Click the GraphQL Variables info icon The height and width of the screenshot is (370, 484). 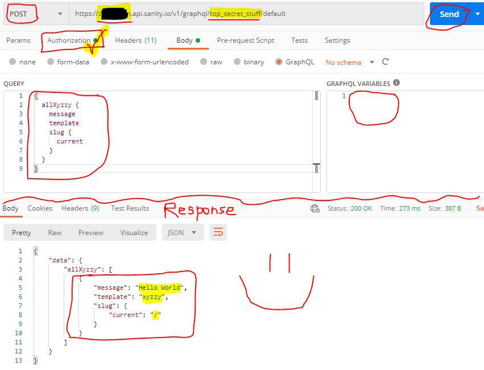[396, 83]
